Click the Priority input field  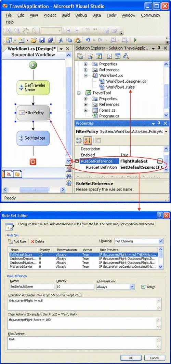click(75, 287)
